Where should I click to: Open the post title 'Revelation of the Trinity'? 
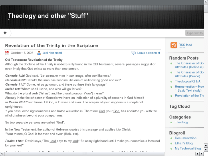(x=51, y=46)
